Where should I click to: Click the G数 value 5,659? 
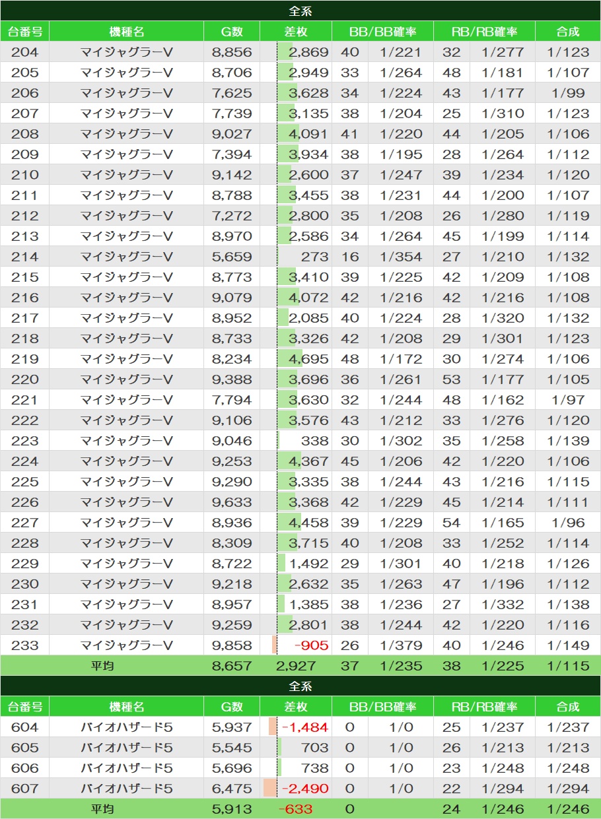point(232,257)
